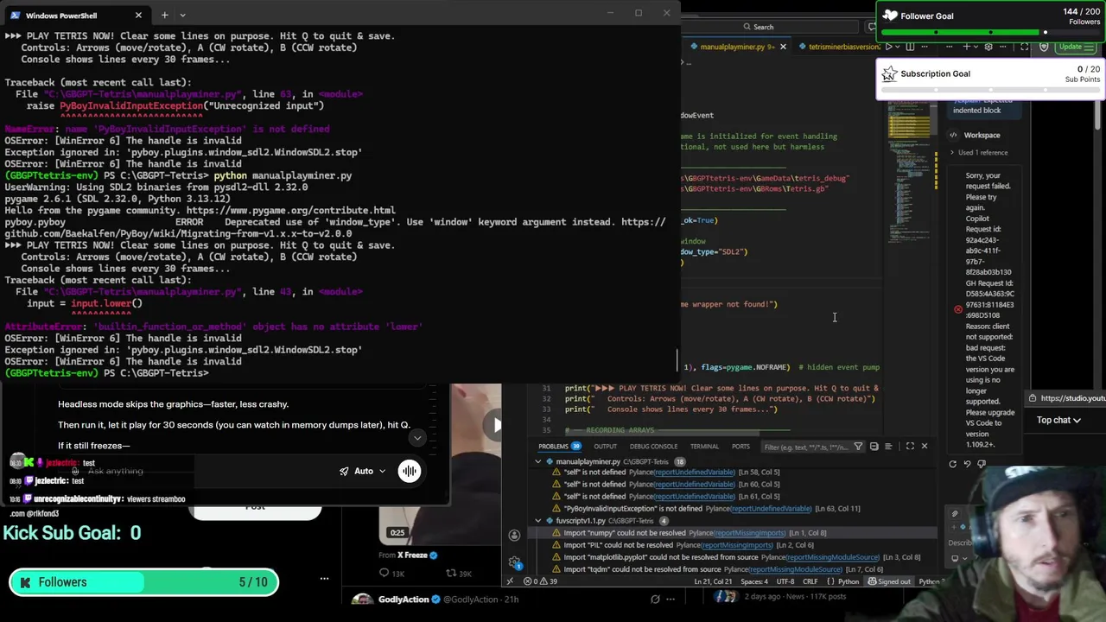Maximize the bottom panel
Image resolution: width=1106 pixels, height=622 pixels.
coord(910,447)
